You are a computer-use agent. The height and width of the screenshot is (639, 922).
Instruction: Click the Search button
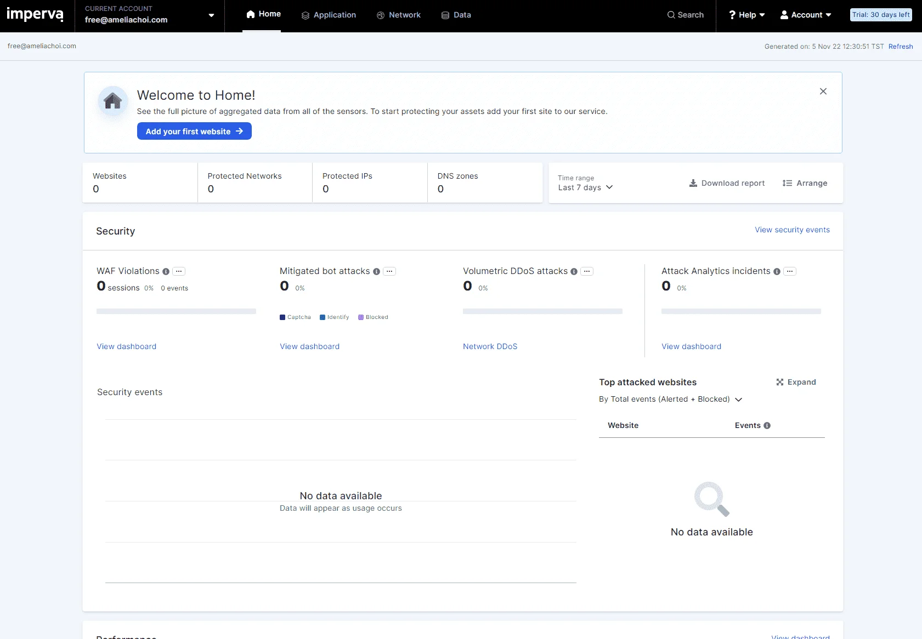click(x=686, y=15)
